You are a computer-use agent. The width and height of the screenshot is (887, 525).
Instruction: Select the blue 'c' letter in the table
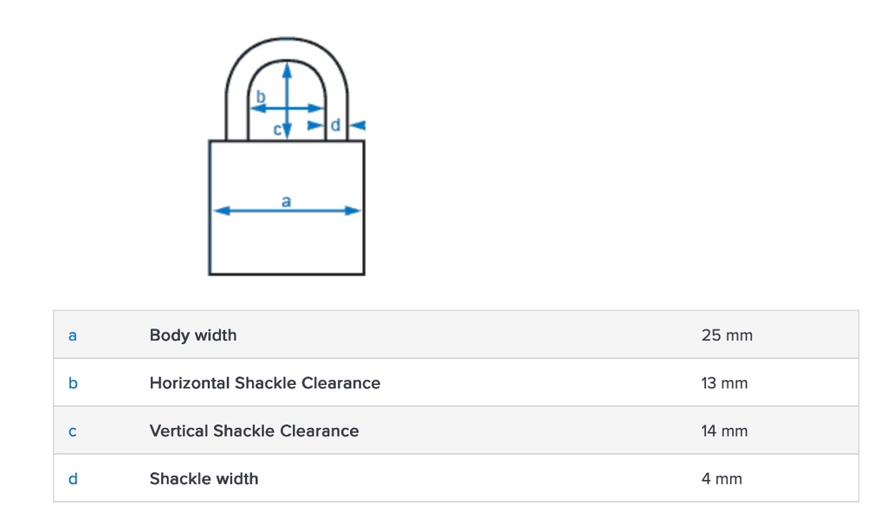[73, 431]
